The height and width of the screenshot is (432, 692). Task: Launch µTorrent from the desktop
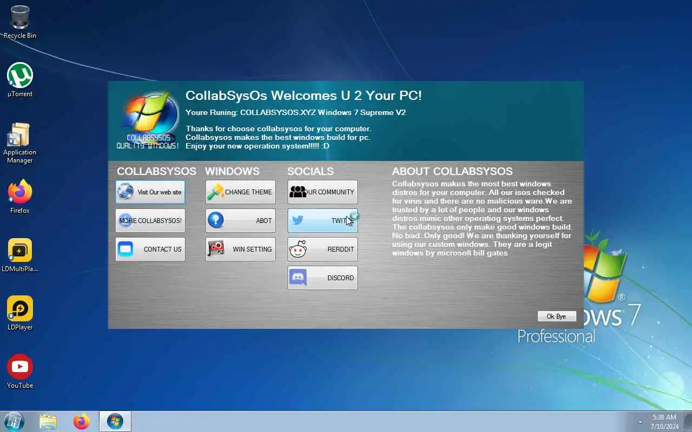pos(20,80)
